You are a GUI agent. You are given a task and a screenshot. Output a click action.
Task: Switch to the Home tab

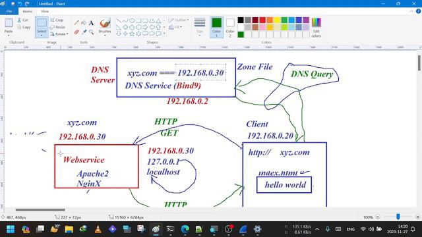coord(27,11)
